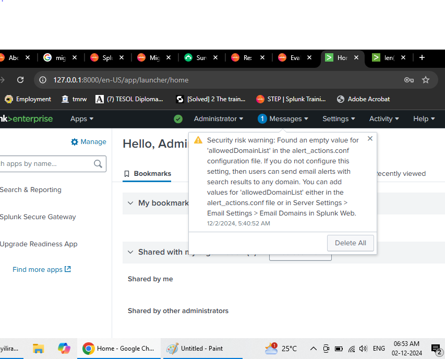Open Copilot from the taskbar
445x359 pixels.
(x=64, y=348)
